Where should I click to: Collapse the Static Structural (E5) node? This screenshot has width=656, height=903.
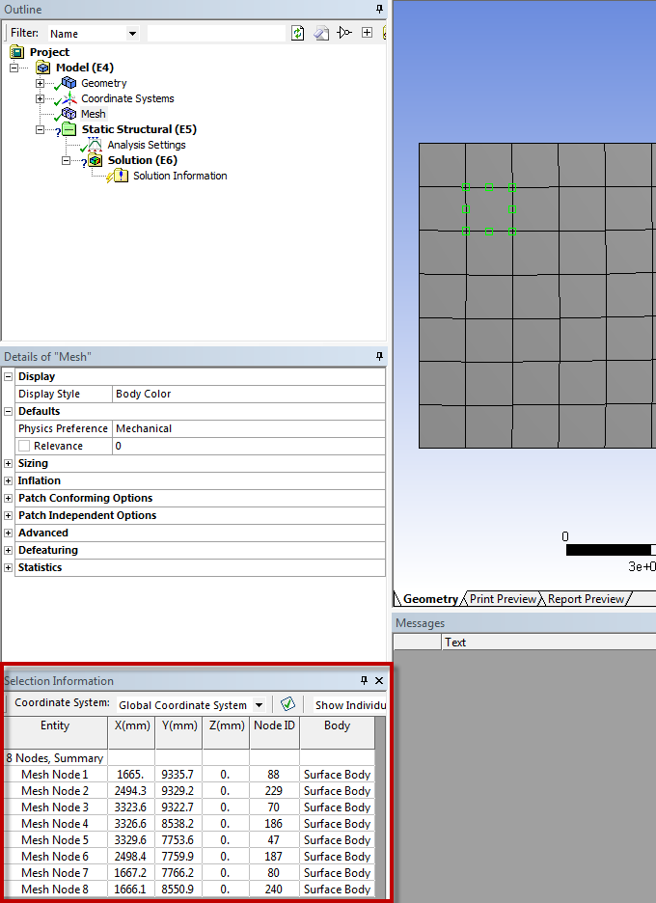point(40,129)
